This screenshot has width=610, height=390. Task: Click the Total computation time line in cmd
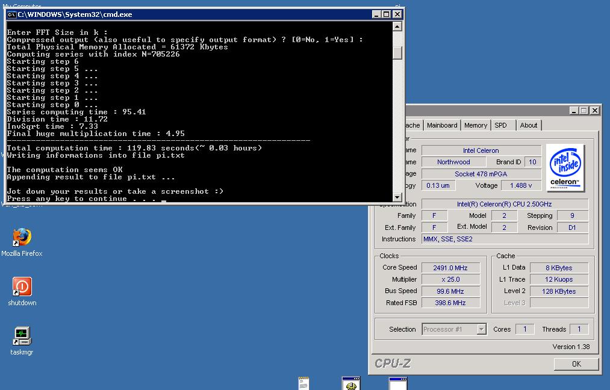[134, 148]
